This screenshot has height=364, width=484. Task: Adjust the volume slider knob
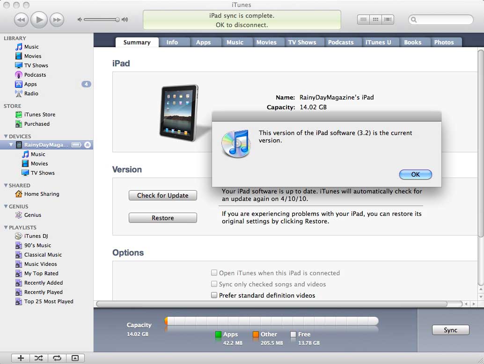tap(117, 20)
